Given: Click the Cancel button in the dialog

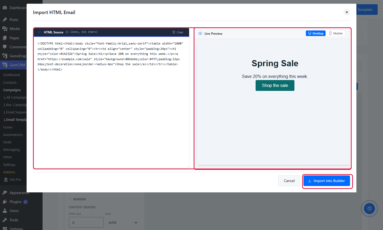Looking at the screenshot, I should 289,181.
